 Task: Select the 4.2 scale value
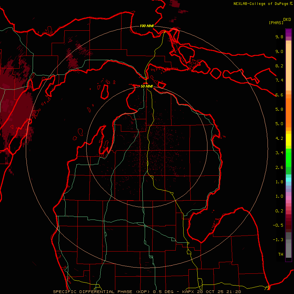click(279, 139)
